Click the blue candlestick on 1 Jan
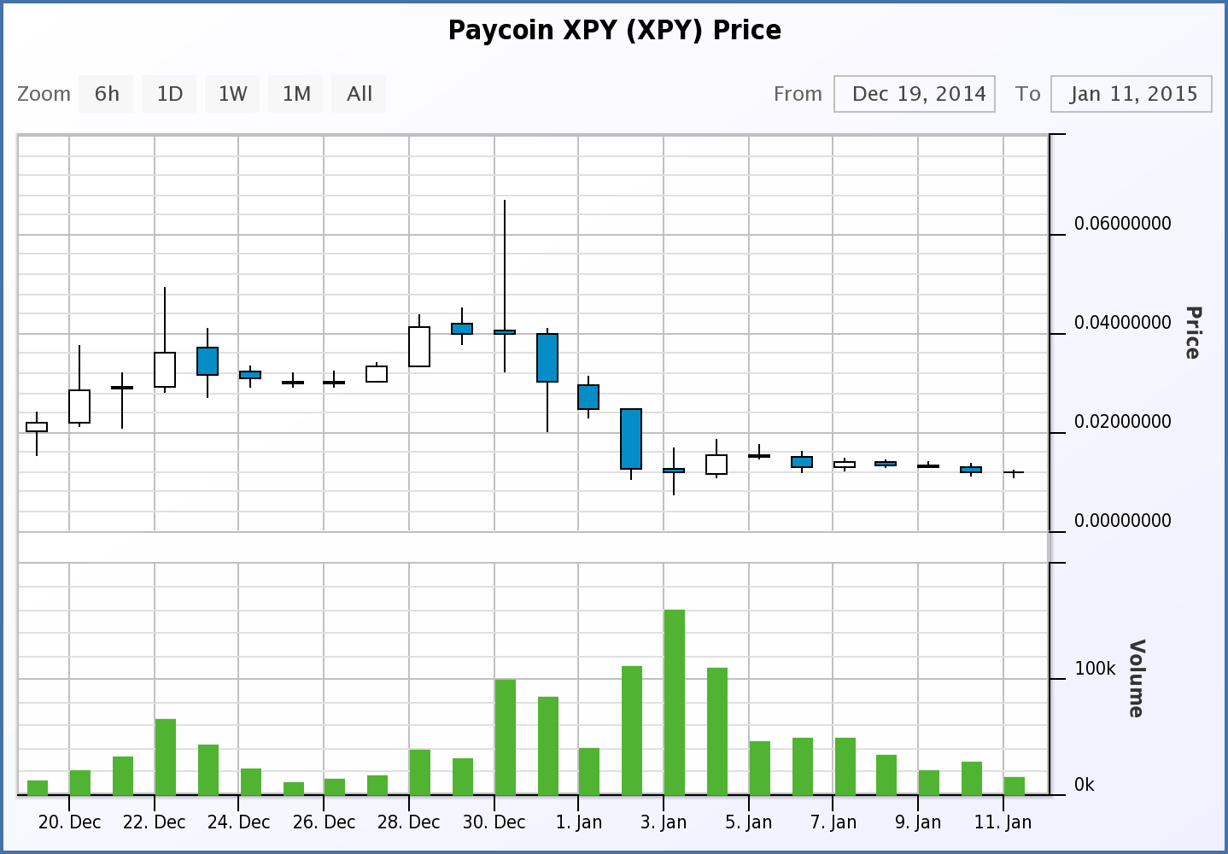1228x854 pixels. (x=588, y=397)
